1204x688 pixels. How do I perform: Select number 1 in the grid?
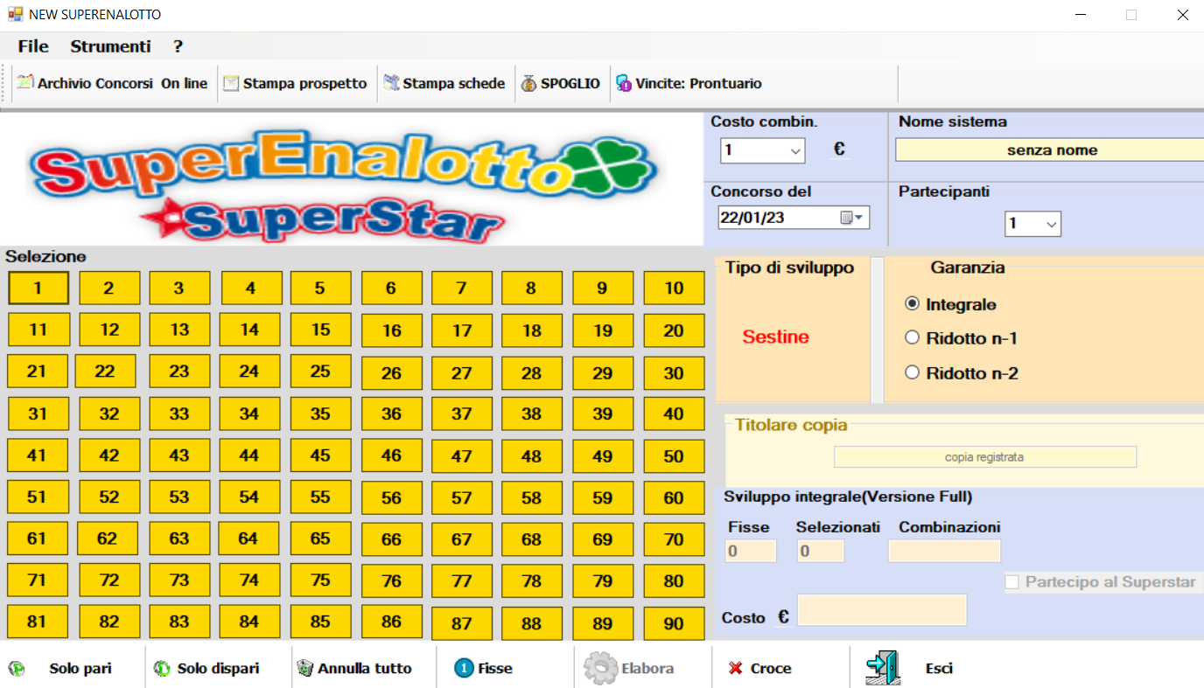pos(38,288)
